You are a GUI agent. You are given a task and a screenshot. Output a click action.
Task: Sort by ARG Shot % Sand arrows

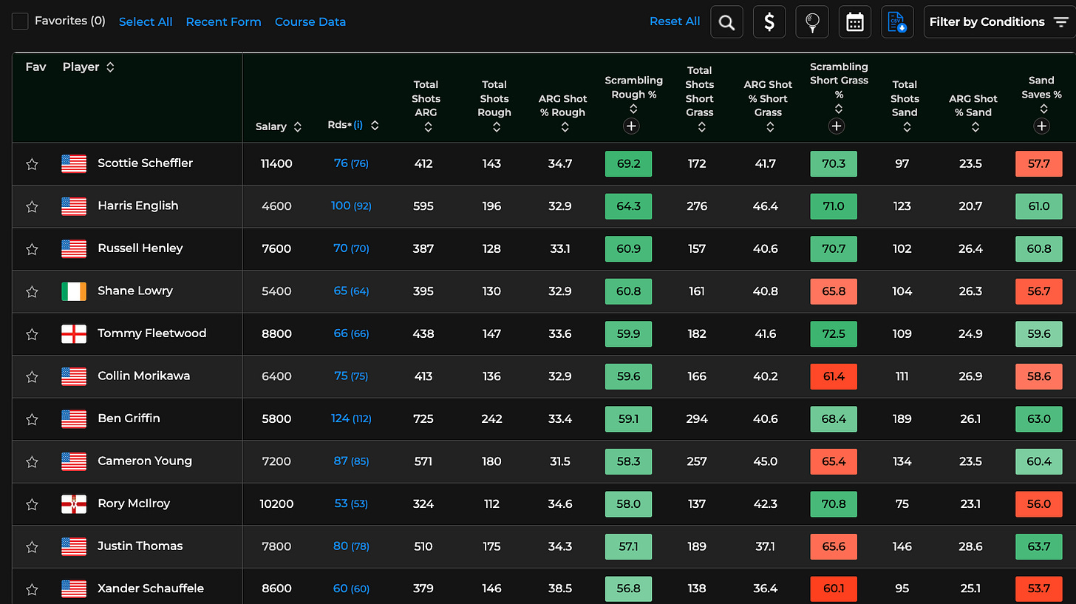tap(975, 127)
